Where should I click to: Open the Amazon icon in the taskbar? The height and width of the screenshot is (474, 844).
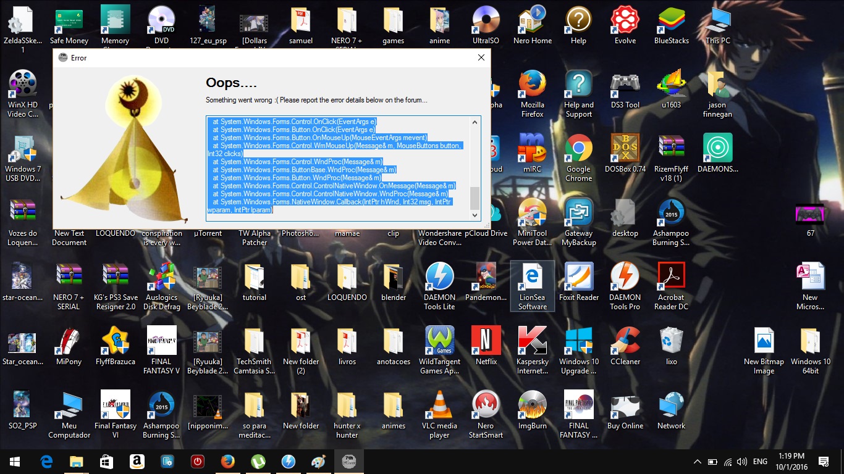click(137, 462)
